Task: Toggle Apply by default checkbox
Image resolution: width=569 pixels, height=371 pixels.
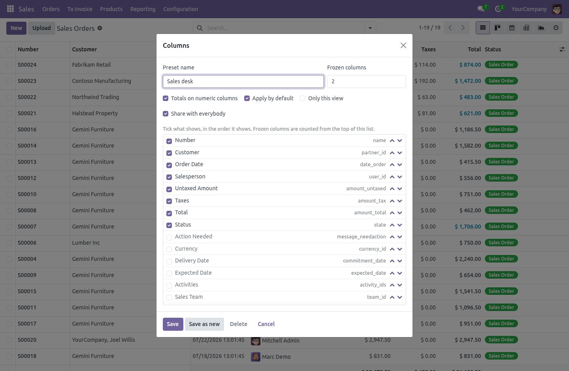Action: (247, 98)
